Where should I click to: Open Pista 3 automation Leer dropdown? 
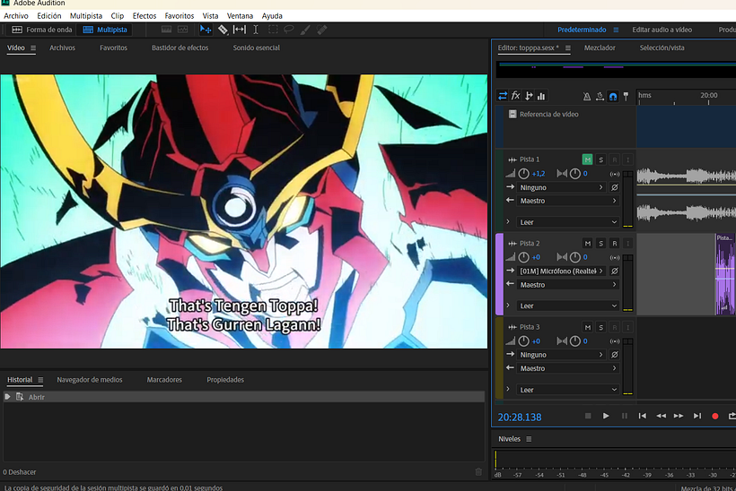point(567,390)
